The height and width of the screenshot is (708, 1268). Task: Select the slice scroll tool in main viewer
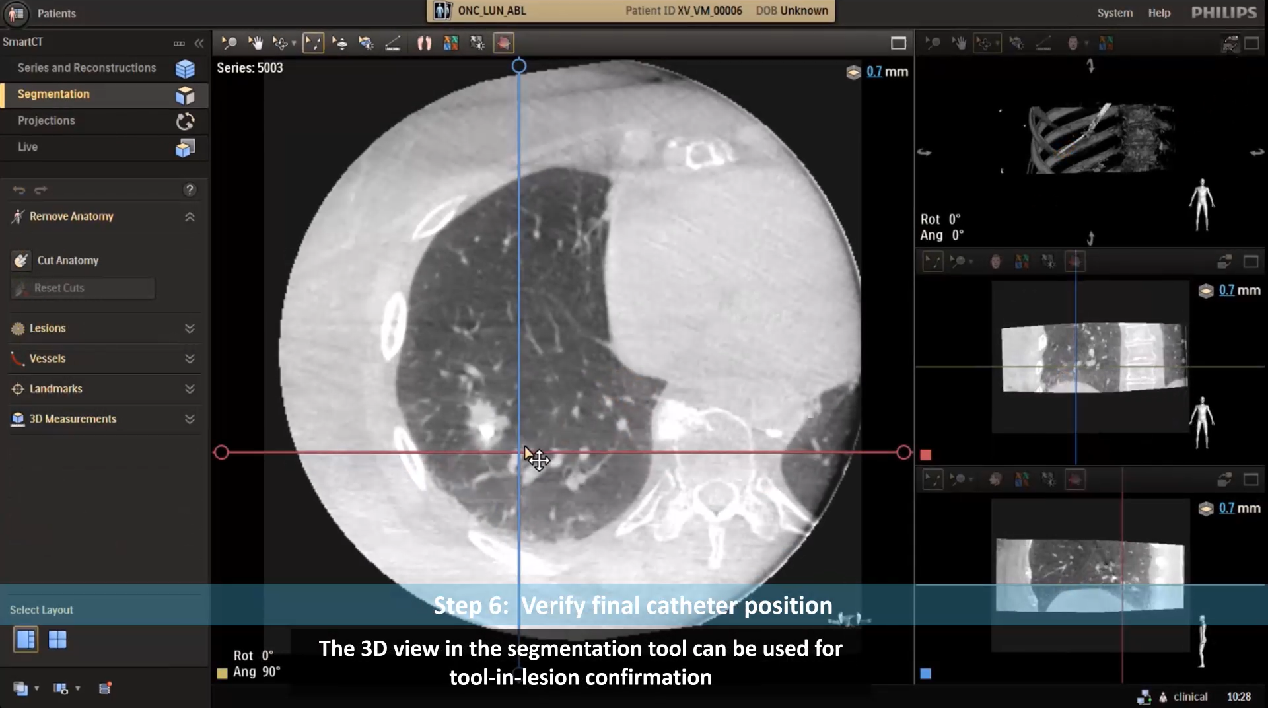pyautogui.click(x=339, y=43)
